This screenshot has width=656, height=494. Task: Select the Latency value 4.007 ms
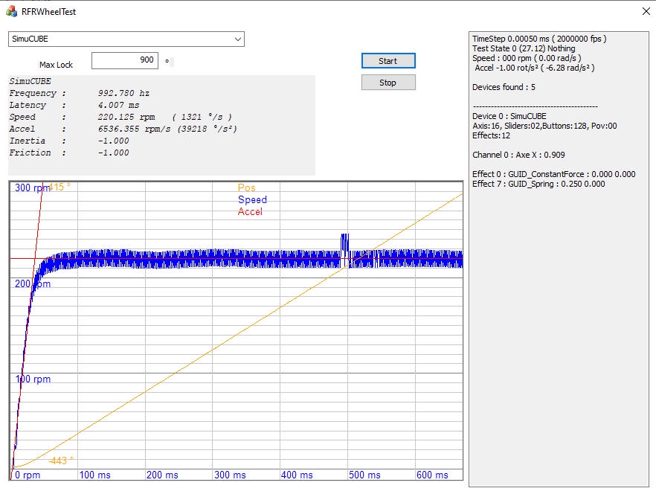click(118, 105)
